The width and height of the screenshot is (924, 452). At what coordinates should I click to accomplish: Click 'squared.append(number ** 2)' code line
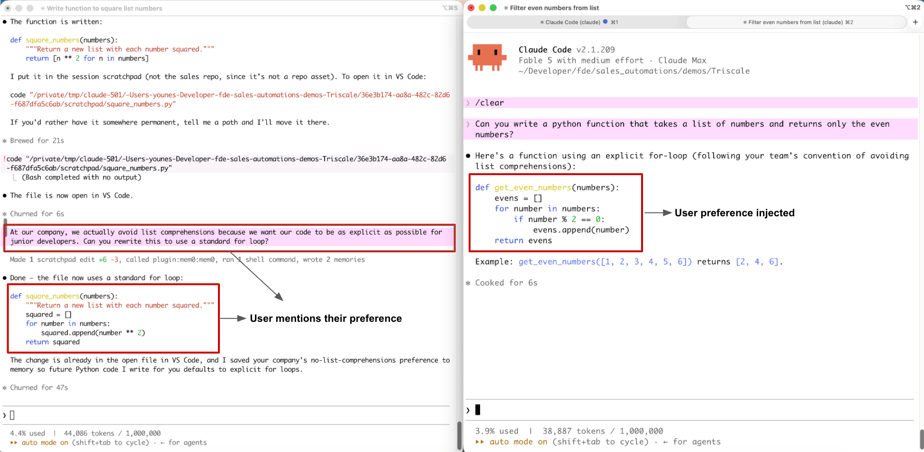click(93, 333)
